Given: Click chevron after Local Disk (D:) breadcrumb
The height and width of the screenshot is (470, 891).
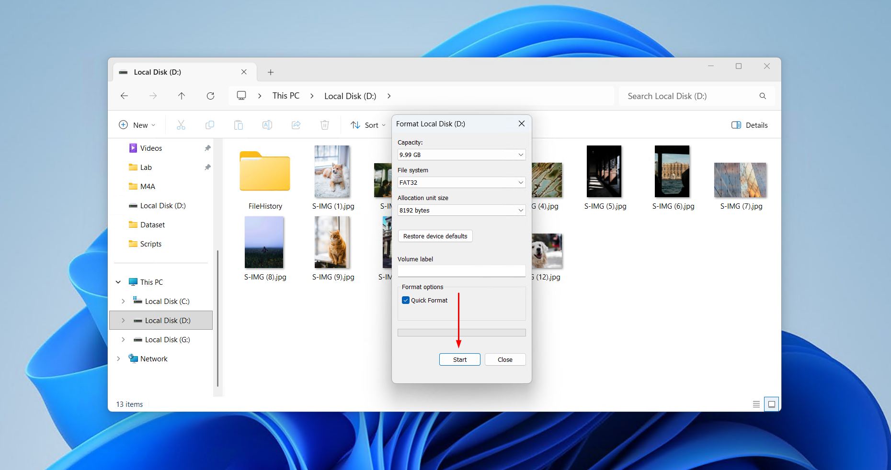Looking at the screenshot, I should (389, 96).
